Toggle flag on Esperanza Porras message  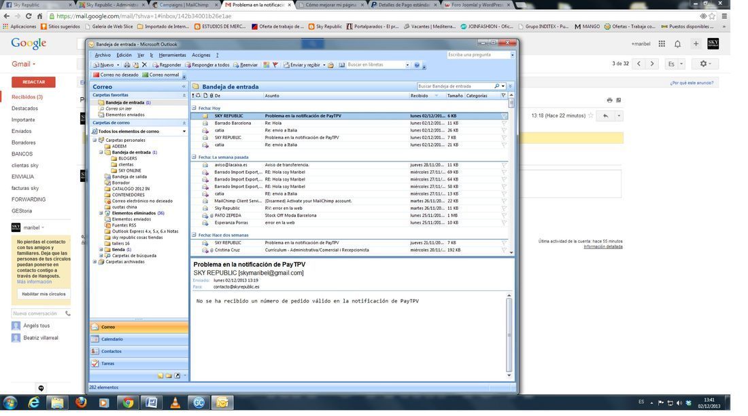tap(504, 223)
